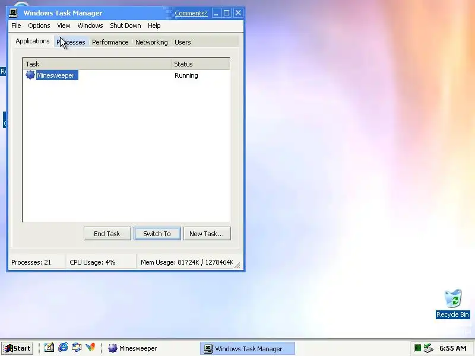Click the notepad quick launch icon

click(x=49, y=348)
